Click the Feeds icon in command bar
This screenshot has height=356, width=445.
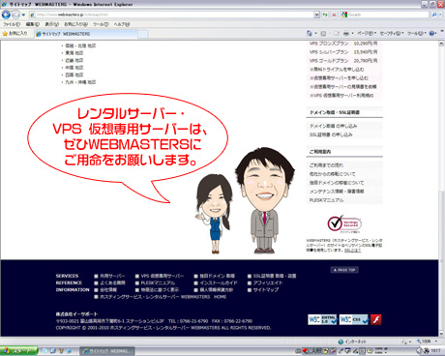(323, 33)
